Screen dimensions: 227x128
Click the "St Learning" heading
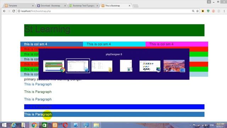pyautogui.click(x=47, y=30)
